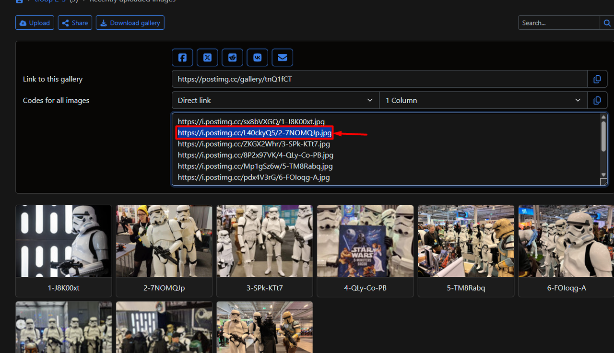Image resolution: width=614 pixels, height=353 pixels.
Task: Share gallery on VK
Action: point(257,58)
